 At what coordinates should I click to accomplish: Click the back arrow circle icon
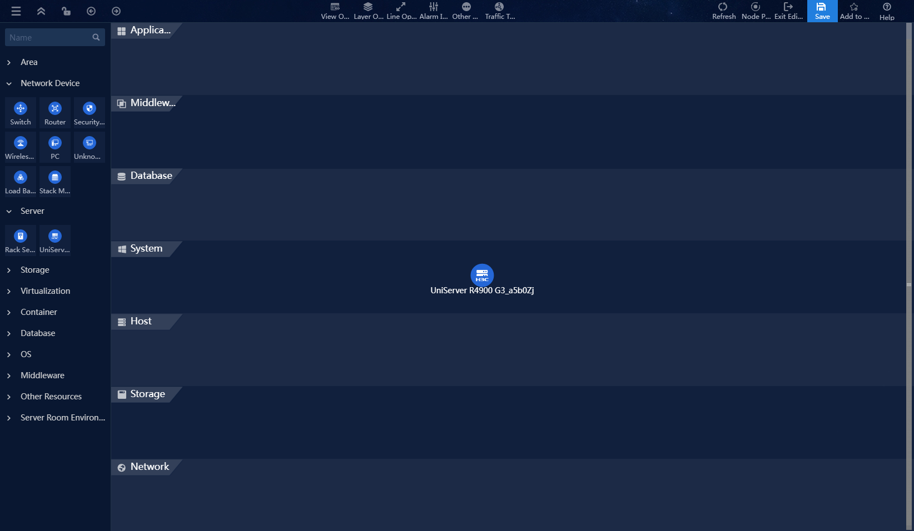tap(91, 11)
